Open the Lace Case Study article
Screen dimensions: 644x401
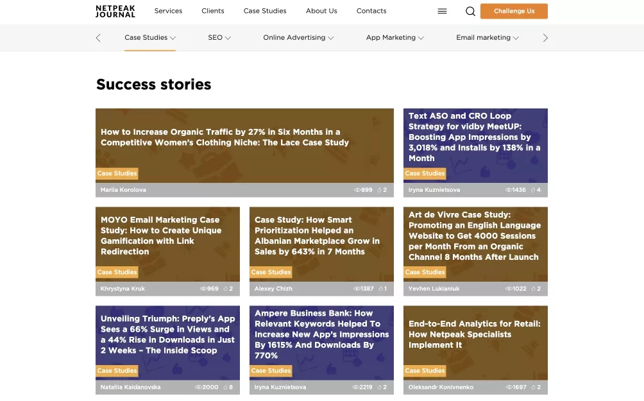[225, 137]
